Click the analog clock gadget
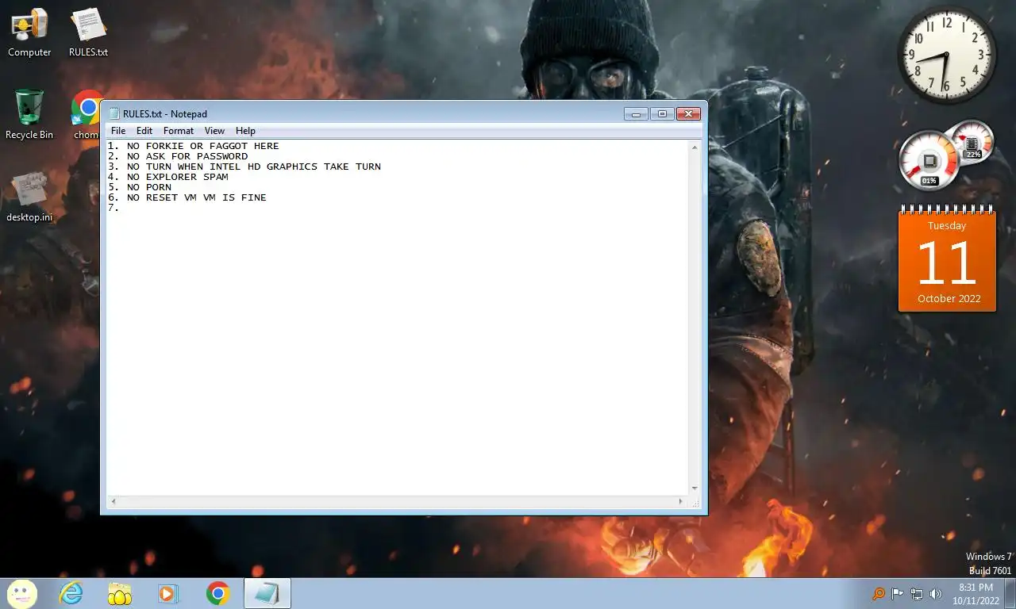Viewport: 1016px width, 609px height. click(x=947, y=55)
